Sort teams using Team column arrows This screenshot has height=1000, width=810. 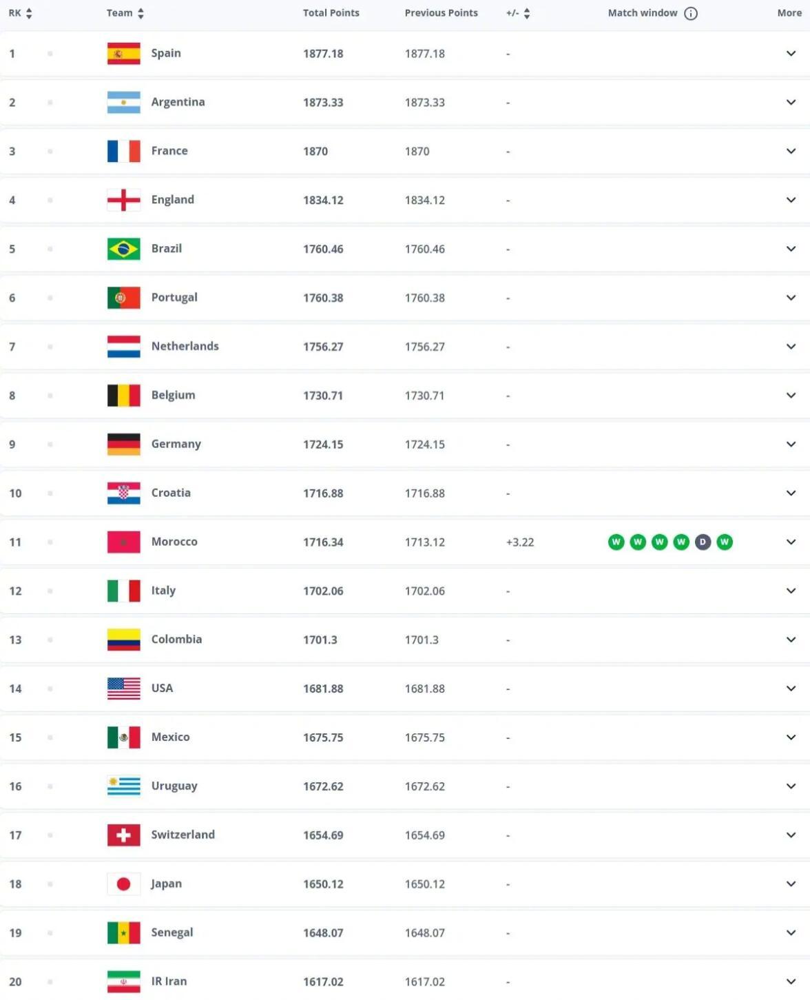tap(141, 13)
